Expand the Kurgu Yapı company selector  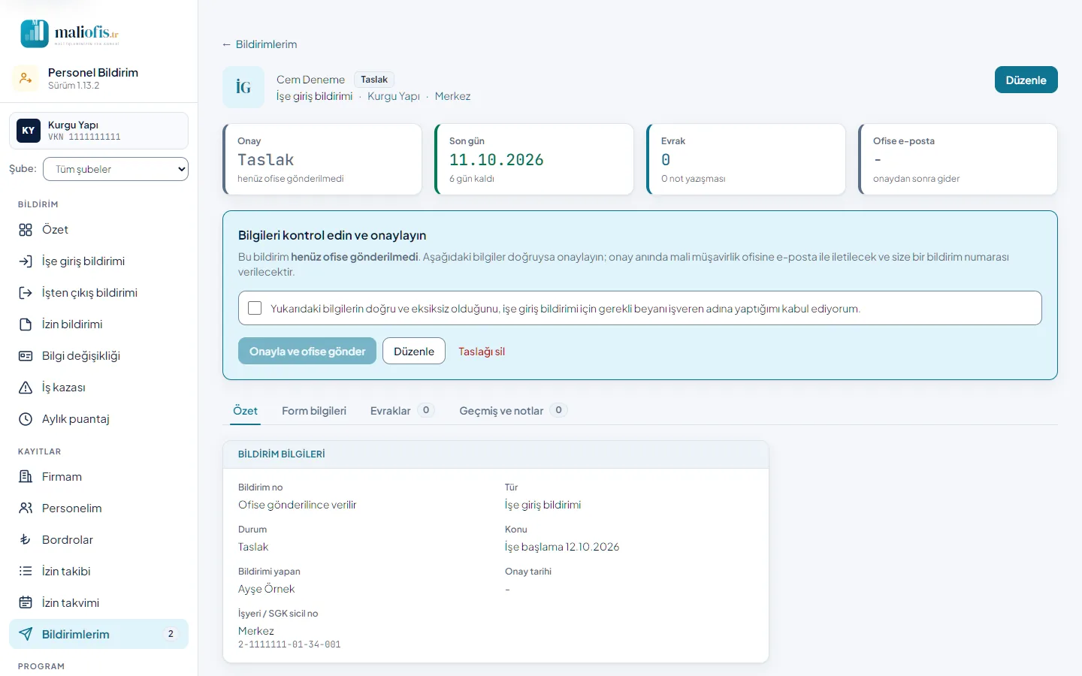pos(98,131)
